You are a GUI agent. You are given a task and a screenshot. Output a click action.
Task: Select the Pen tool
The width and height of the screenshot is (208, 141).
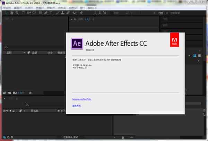coord(46,13)
